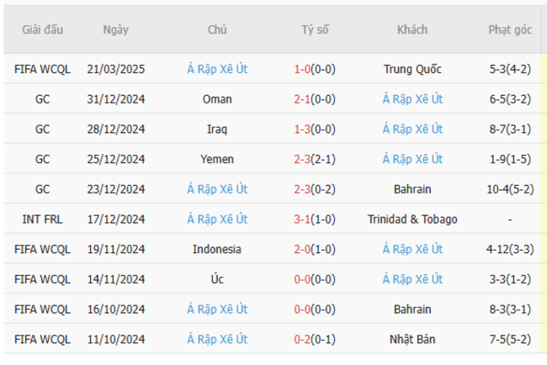Click the 11/10/2024 date cell
The image size is (547, 365).
pyautogui.click(x=116, y=340)
